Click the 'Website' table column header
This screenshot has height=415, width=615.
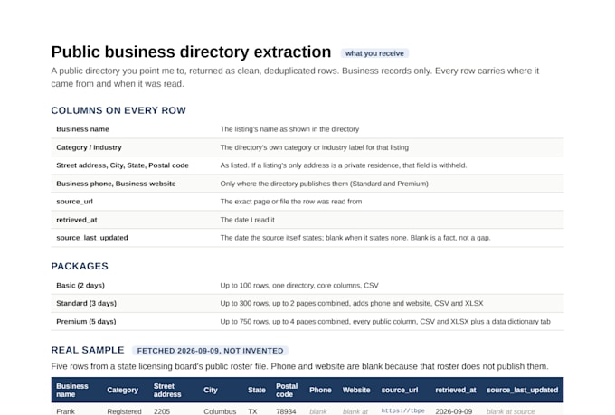click(x=356, y=391)
